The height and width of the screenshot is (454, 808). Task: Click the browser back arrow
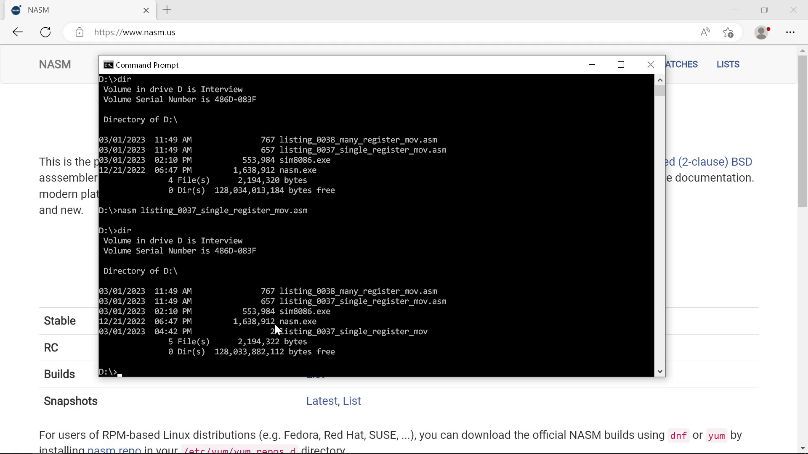[x=18, y=32]
